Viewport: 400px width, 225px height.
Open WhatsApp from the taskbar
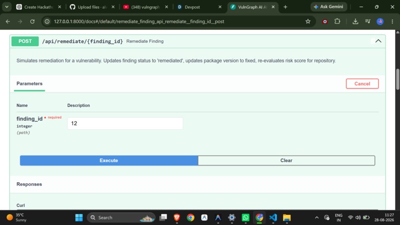click(x=245, y=218)
